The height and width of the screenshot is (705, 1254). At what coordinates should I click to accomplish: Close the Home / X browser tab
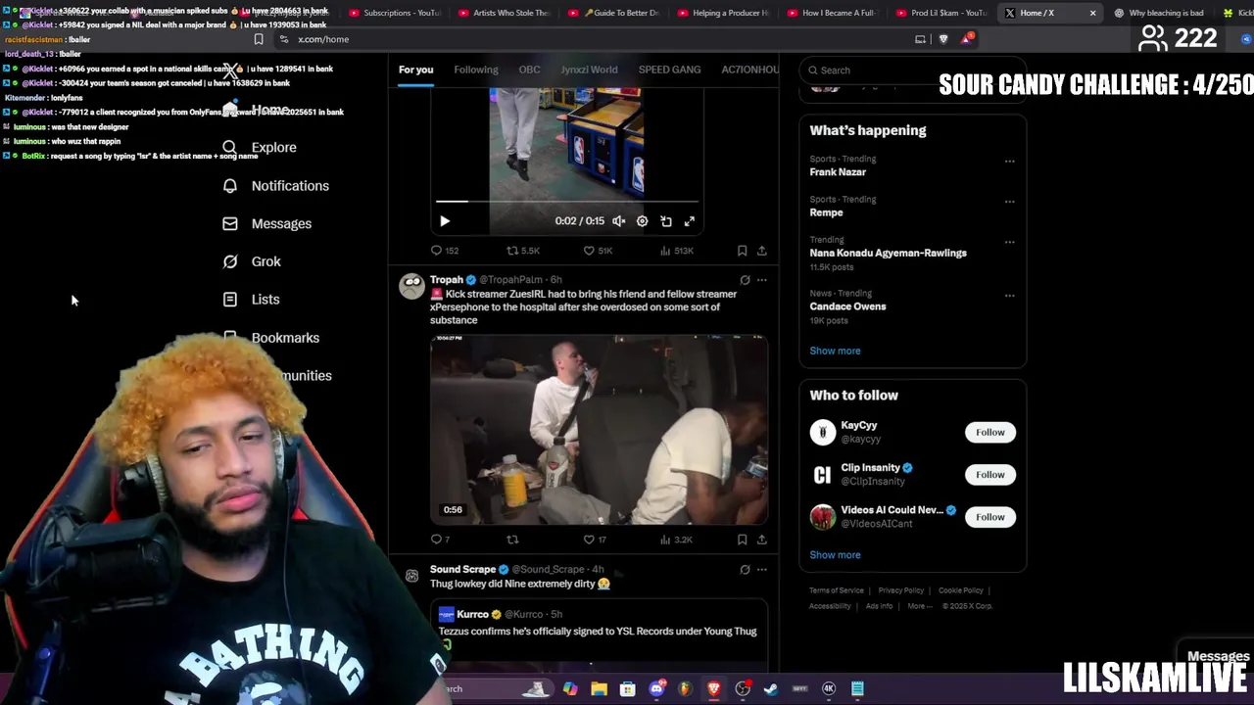[x=1092, y=13]
